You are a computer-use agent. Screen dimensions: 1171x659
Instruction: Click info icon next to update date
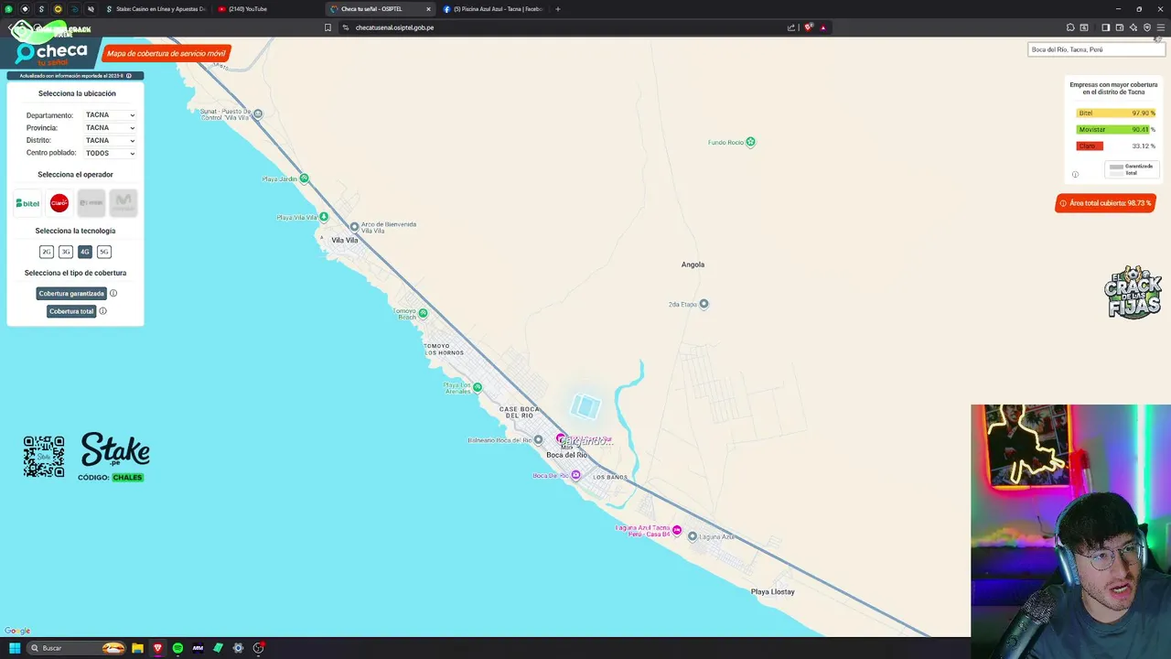click(x=129, y=76)
